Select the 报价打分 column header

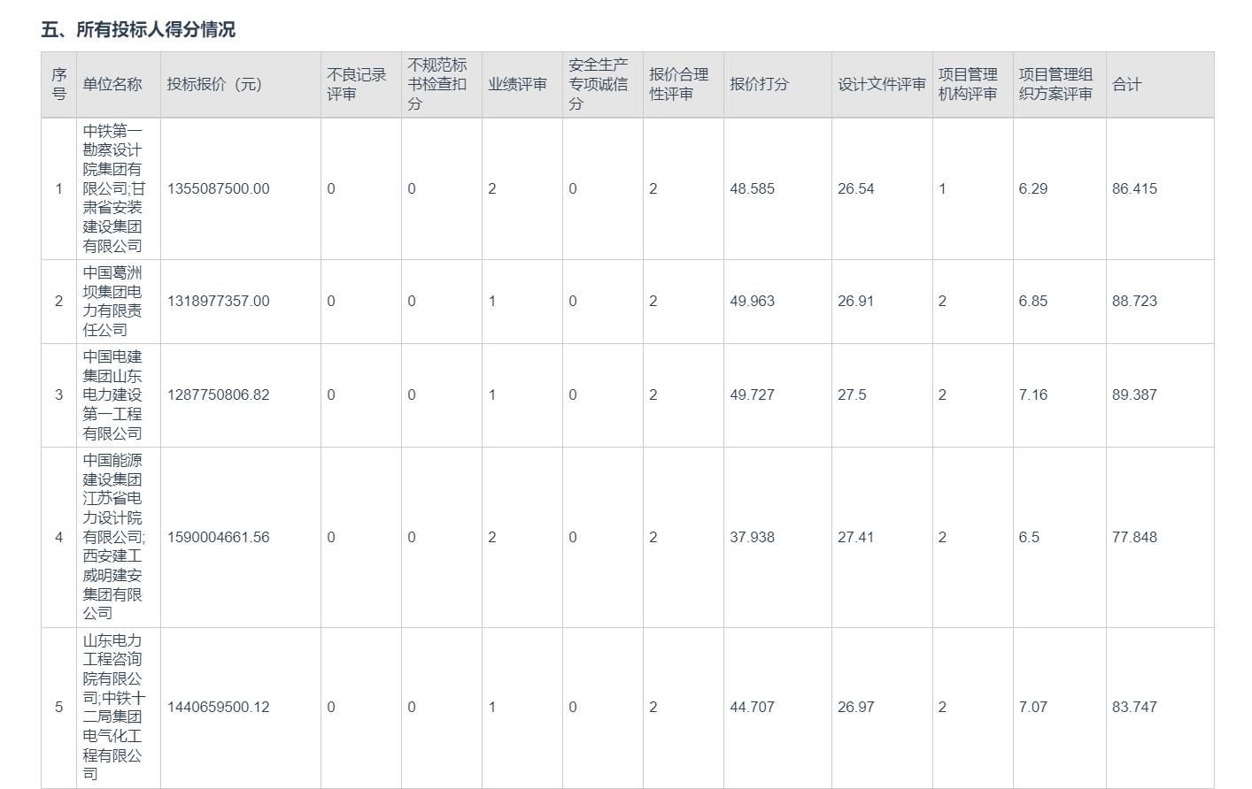tap(759, 85)
